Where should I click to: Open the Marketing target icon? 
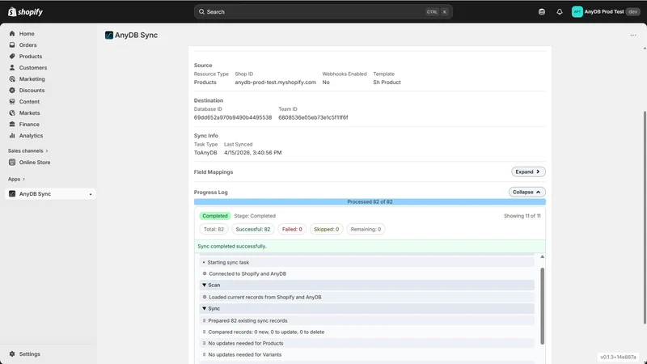pyautogui.click(x=12, y=78)
